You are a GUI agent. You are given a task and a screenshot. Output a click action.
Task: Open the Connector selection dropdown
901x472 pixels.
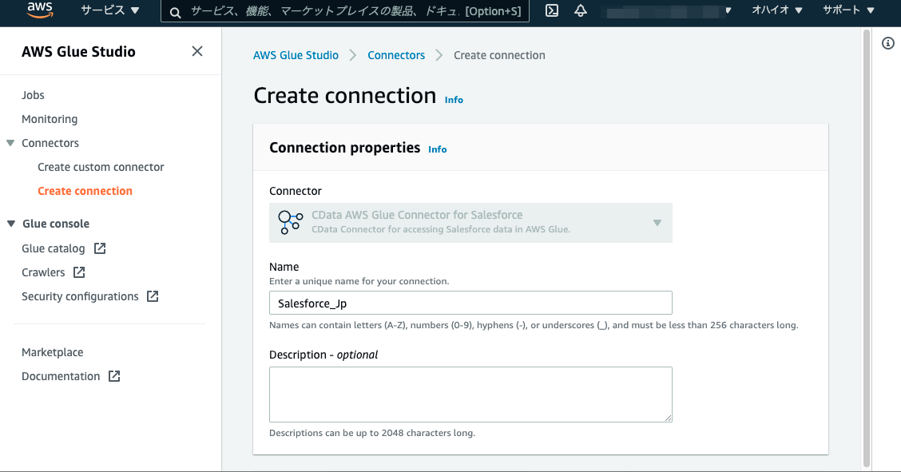click(x=470, y=223)
